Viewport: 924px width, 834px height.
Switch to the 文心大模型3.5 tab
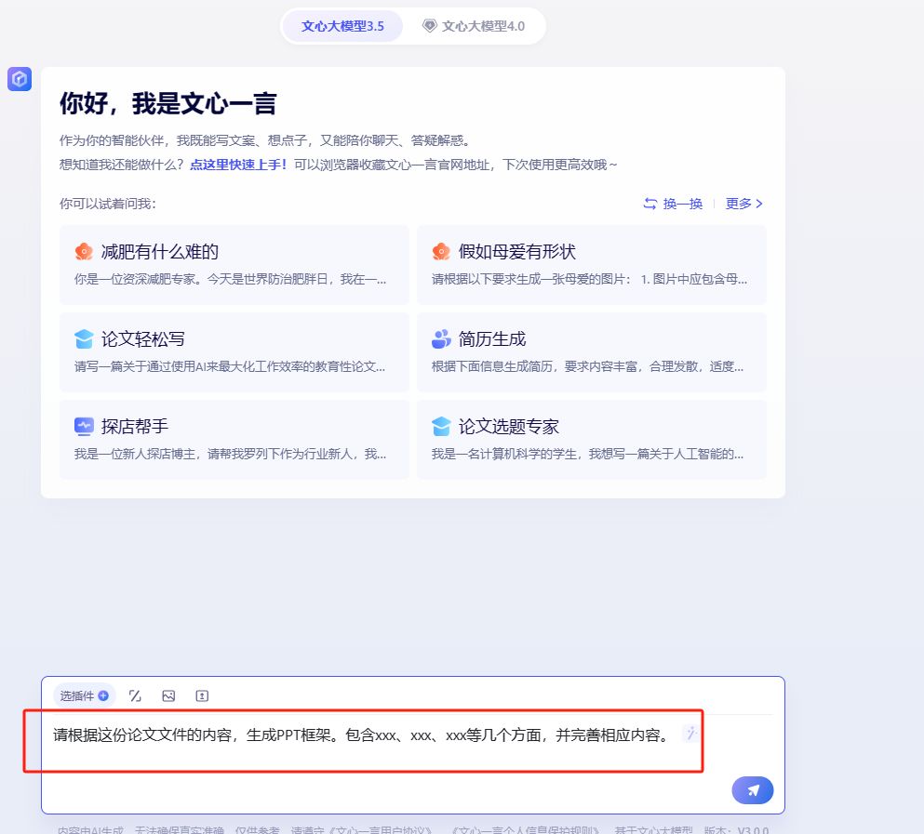tap(342, 27)
